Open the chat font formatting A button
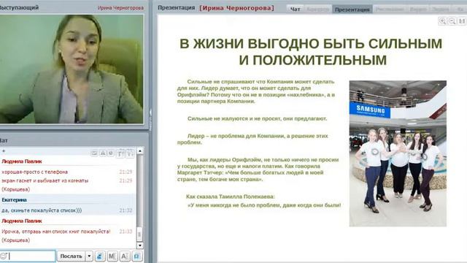The height and width of the screenshot is (263, 467). (x=125, y=256)
